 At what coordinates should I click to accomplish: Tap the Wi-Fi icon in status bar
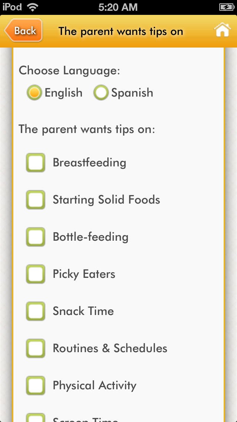coord(33,7)
